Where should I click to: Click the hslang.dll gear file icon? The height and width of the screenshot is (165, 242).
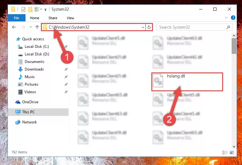(x=158, y=81)
